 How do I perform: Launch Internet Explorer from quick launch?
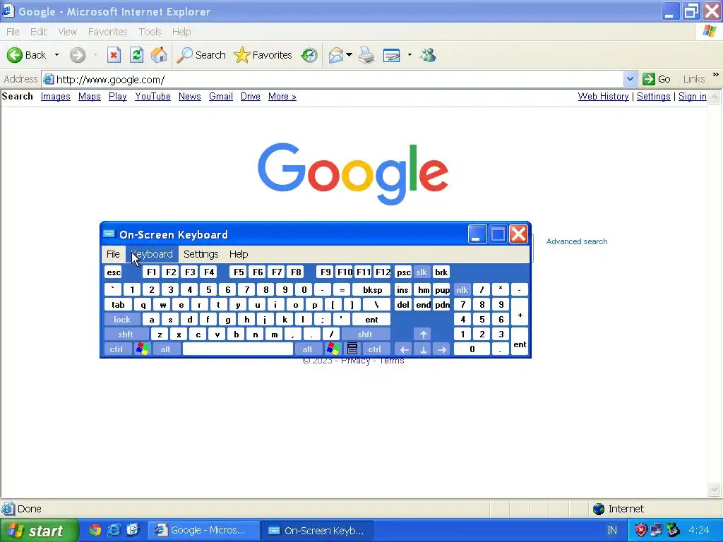(114, 530)
